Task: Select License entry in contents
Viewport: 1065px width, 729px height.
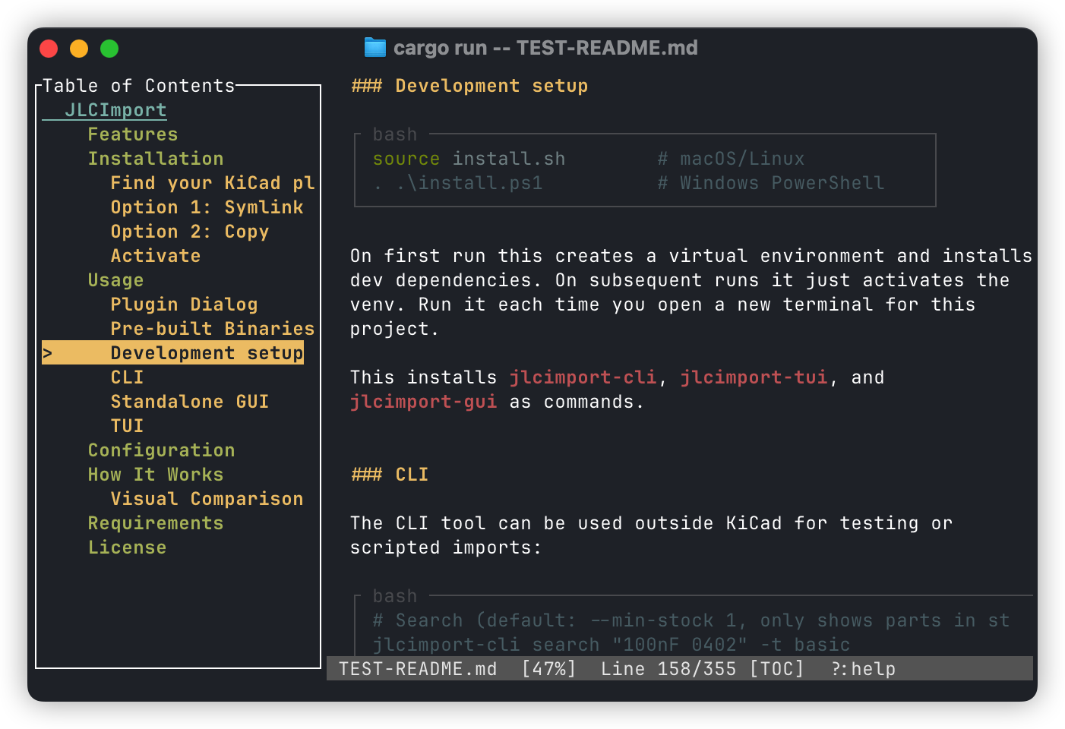Action: coord(127,548)
